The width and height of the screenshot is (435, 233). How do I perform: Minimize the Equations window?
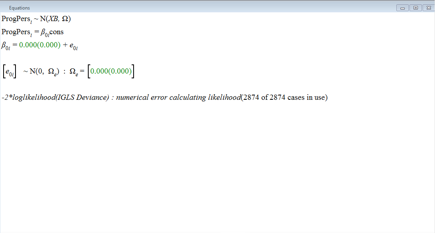[x=402, y=8]
